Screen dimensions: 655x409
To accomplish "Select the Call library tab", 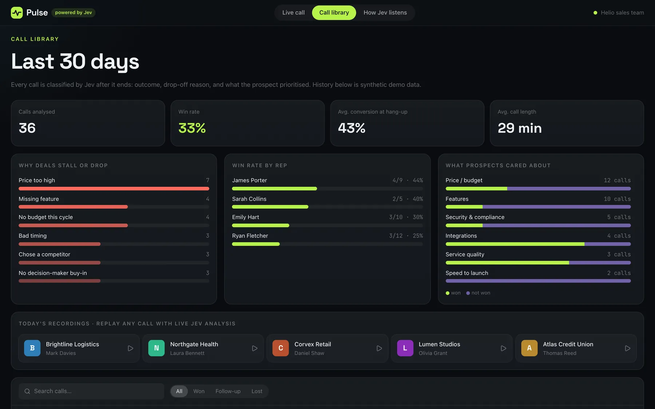I will tap(334, 13).
